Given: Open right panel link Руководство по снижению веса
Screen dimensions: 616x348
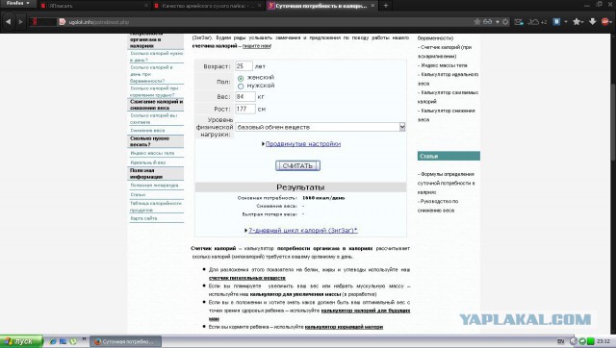Looking at the screenshot, I should click(x=438, y=206).
